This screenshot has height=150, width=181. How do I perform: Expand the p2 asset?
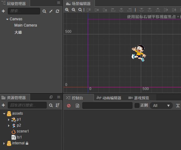pyautogui.click(x=9, y=126)
